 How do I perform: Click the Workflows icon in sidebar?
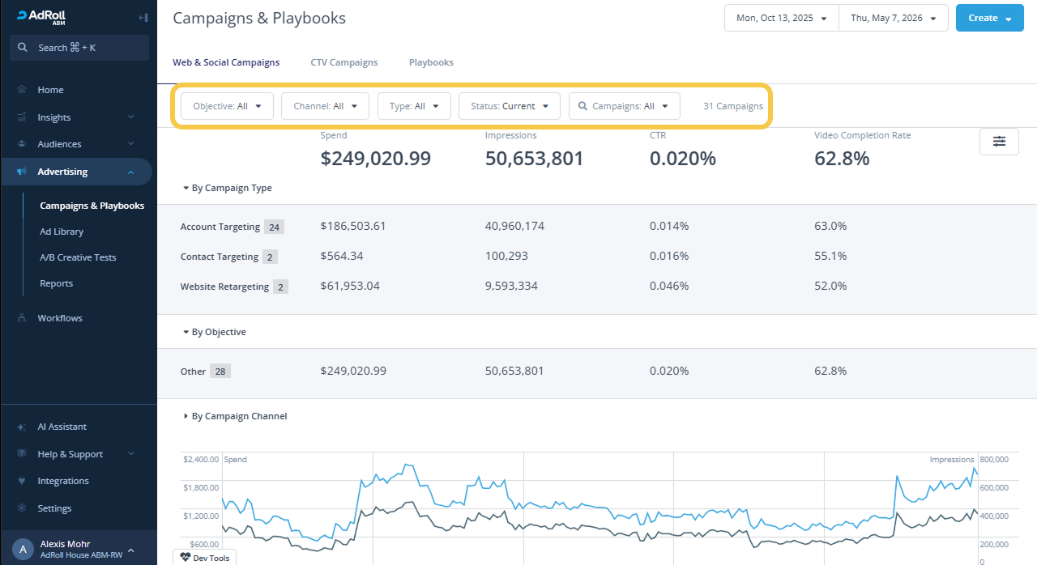22,318
